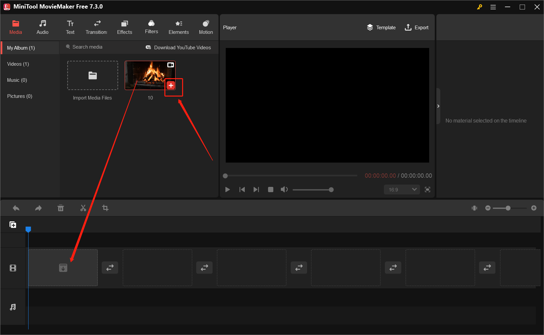Viewport: 544px width, 335px height.
Task: Open the Transitions tab
Action: pos(96,27)
